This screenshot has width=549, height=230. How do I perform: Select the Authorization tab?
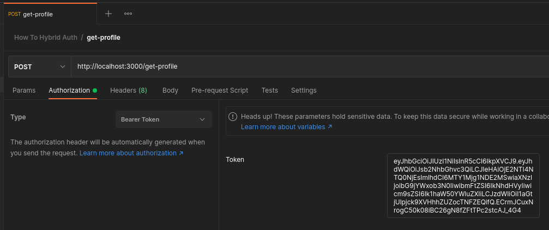click(69, 90)
